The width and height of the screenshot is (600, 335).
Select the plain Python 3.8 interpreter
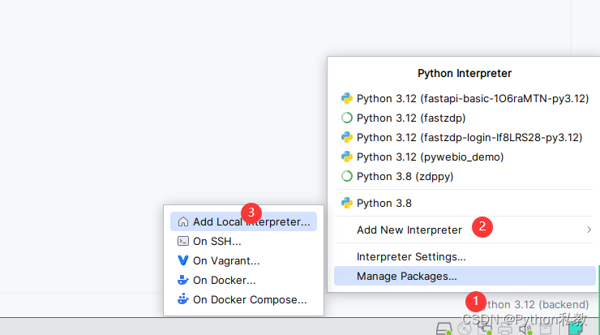(x=465, y=203)
